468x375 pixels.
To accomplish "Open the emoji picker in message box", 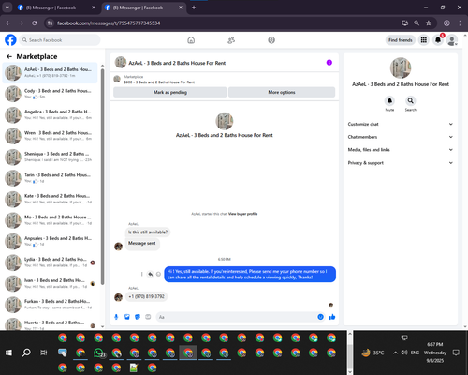I will click(320, 317).
